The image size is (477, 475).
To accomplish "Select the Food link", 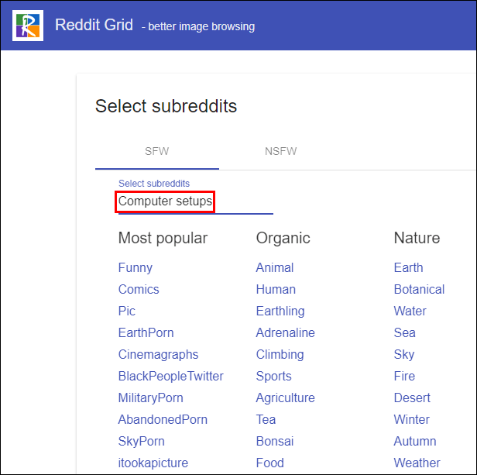I will point(270,463).
